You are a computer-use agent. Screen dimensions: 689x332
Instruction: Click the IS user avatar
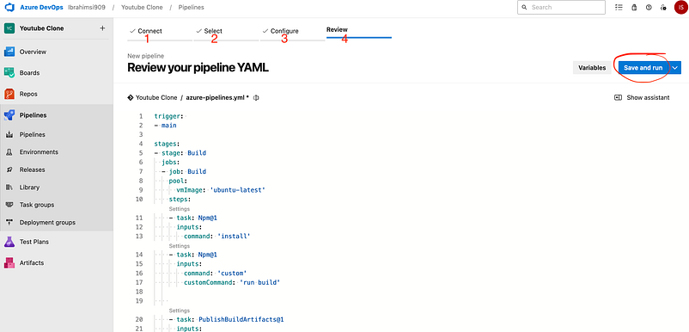click(x=680, y=8)
